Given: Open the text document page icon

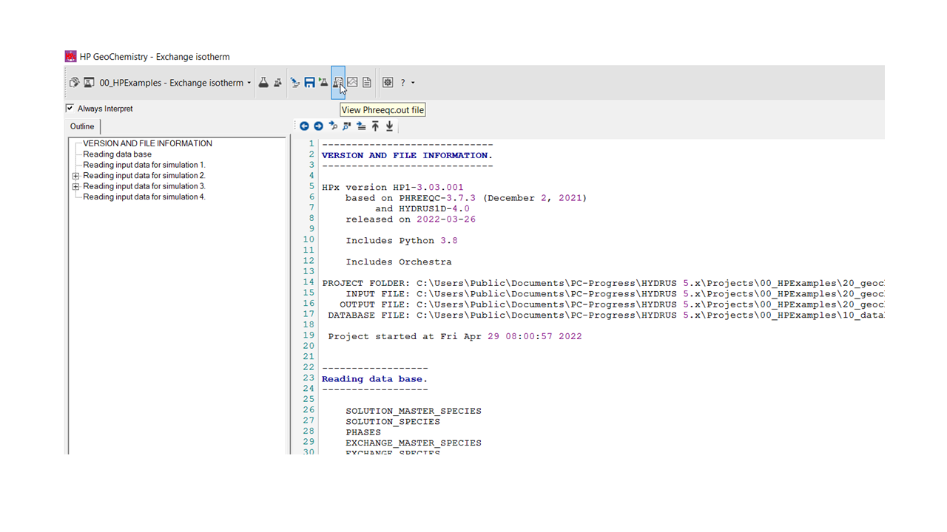Looking at the screenshot, I should click(367, 83).
